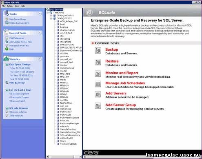Open the View menu
This screenshot has height=159, width=202.
17,6
